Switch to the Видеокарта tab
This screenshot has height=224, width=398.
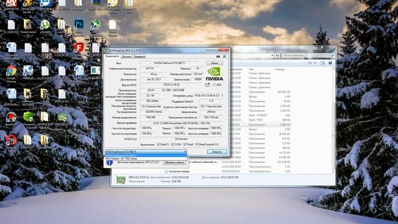[x=112, y=57]
